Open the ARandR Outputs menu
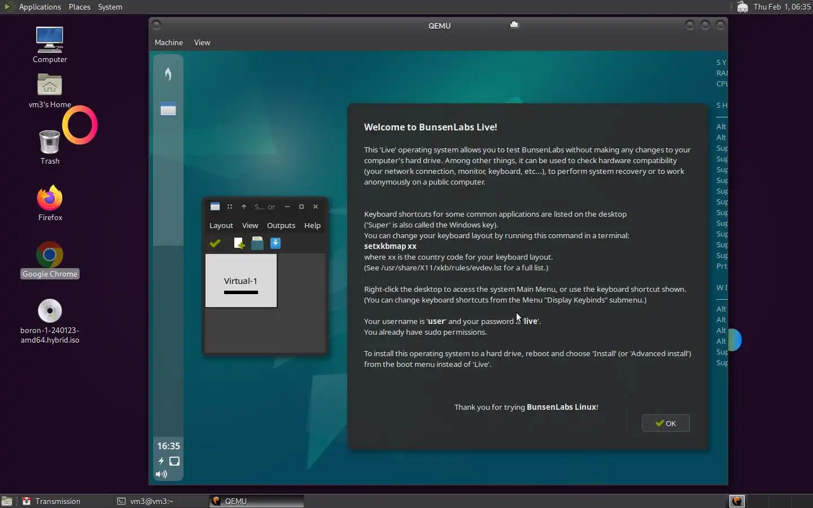The image size is (813, 508). pyautogui.click(x=281, y=225)
